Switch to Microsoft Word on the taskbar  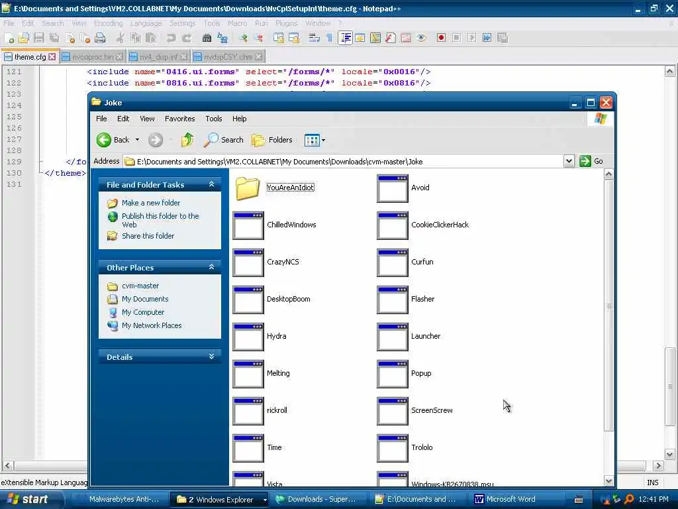(x=510, y=500)
